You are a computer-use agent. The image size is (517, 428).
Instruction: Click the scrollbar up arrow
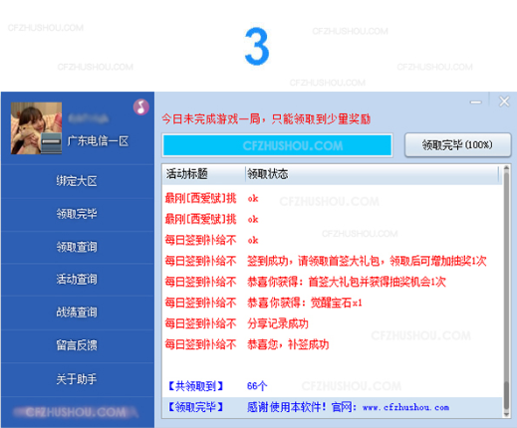click(506, 168)
